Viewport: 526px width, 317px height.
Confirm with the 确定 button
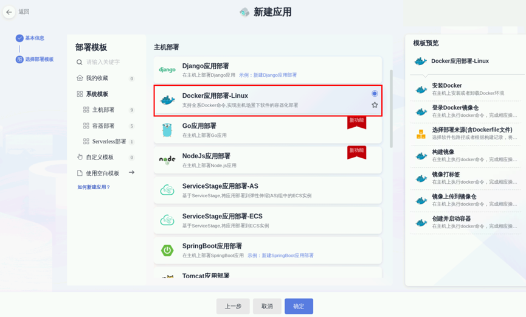coord(299,306)
